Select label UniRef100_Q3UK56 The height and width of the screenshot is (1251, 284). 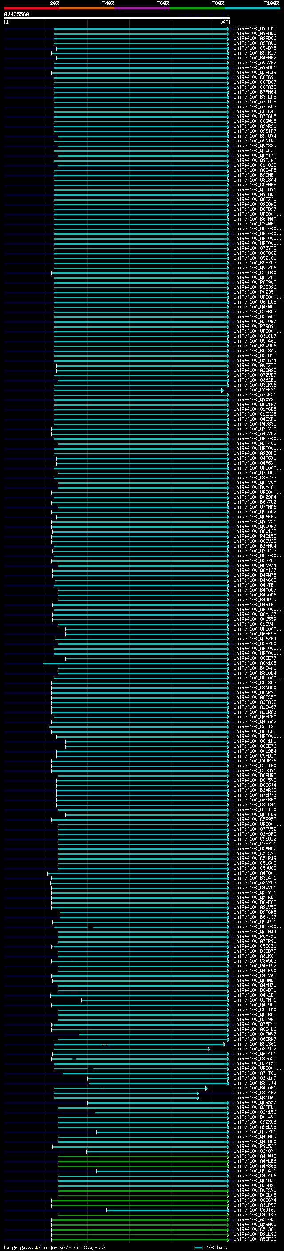[x=254, y=385]
